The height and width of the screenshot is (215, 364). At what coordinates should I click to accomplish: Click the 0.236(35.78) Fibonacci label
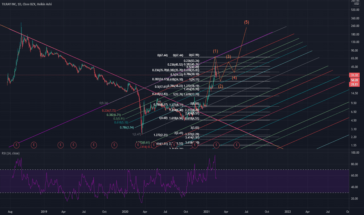tap(160, 70)
